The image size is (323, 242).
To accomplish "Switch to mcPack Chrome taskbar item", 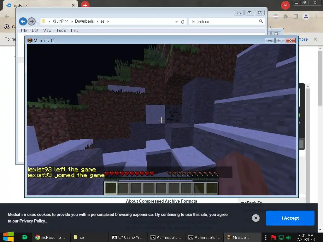I will click(50, 237).
